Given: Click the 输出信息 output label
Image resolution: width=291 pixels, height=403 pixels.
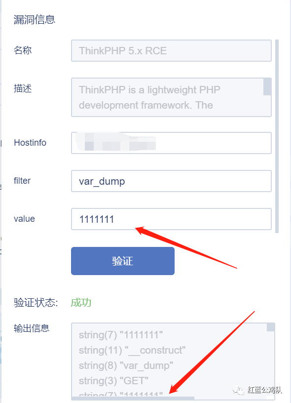Looking at the screenshot, I should pyautogui.click(x=32, y=328).
